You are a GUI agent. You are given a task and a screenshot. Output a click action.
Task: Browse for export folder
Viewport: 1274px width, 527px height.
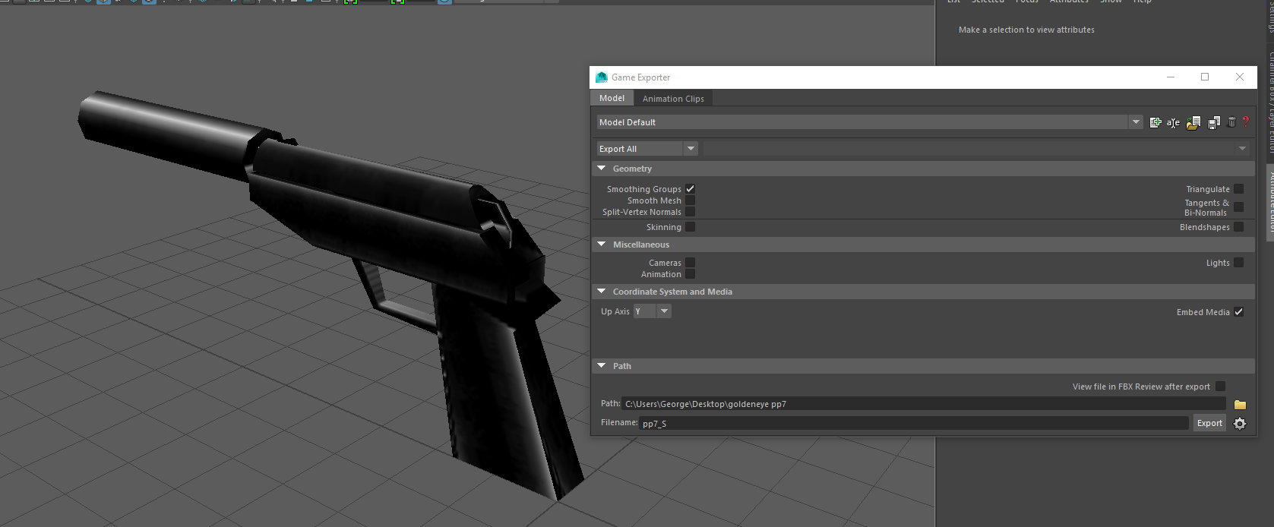tap(1241, 405)
